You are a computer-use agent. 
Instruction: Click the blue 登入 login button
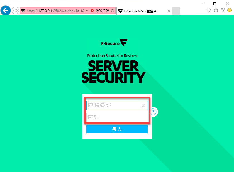117,129
